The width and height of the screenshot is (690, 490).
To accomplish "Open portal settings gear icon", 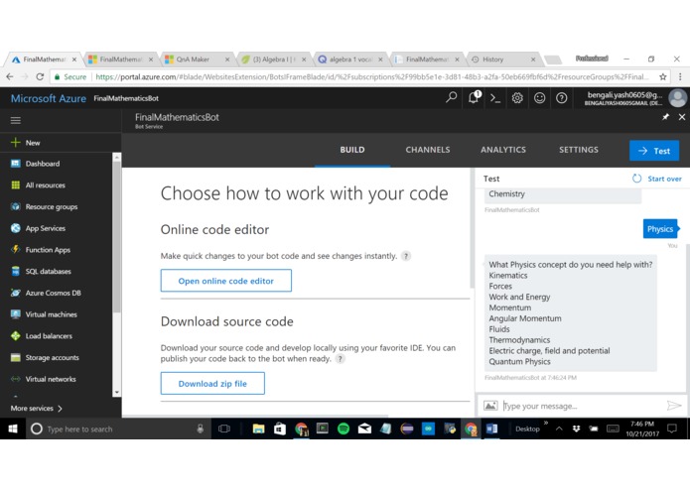I will coord(517,98).
